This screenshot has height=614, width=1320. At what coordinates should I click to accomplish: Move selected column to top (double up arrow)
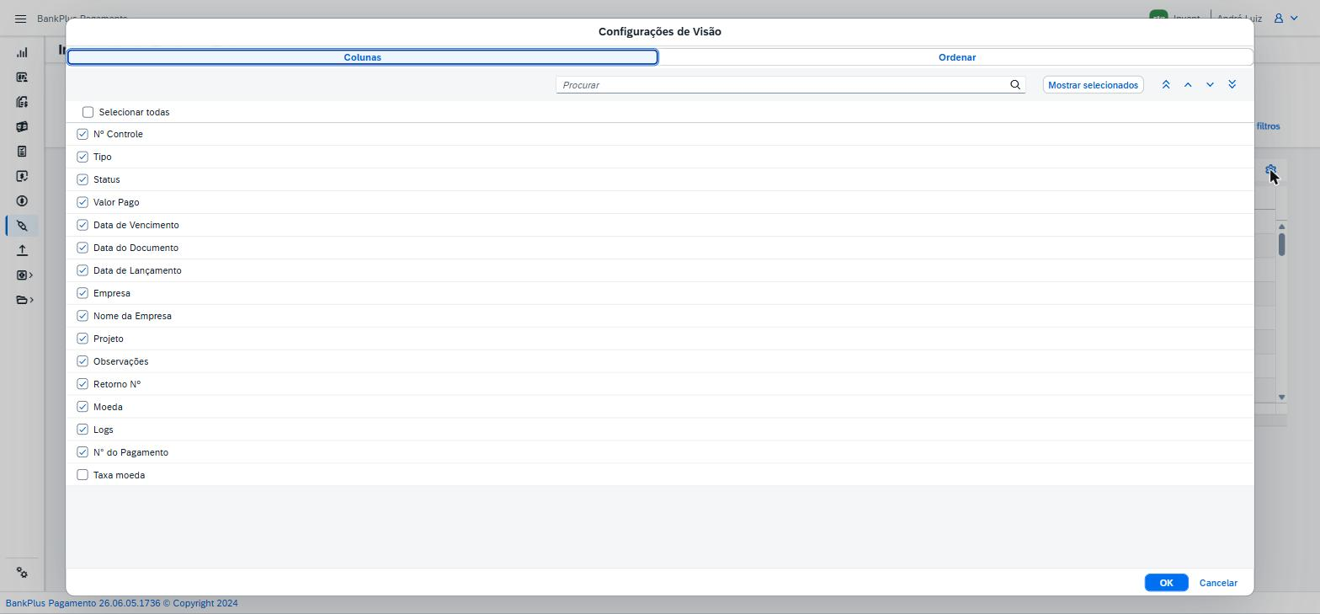point(1166,85)
